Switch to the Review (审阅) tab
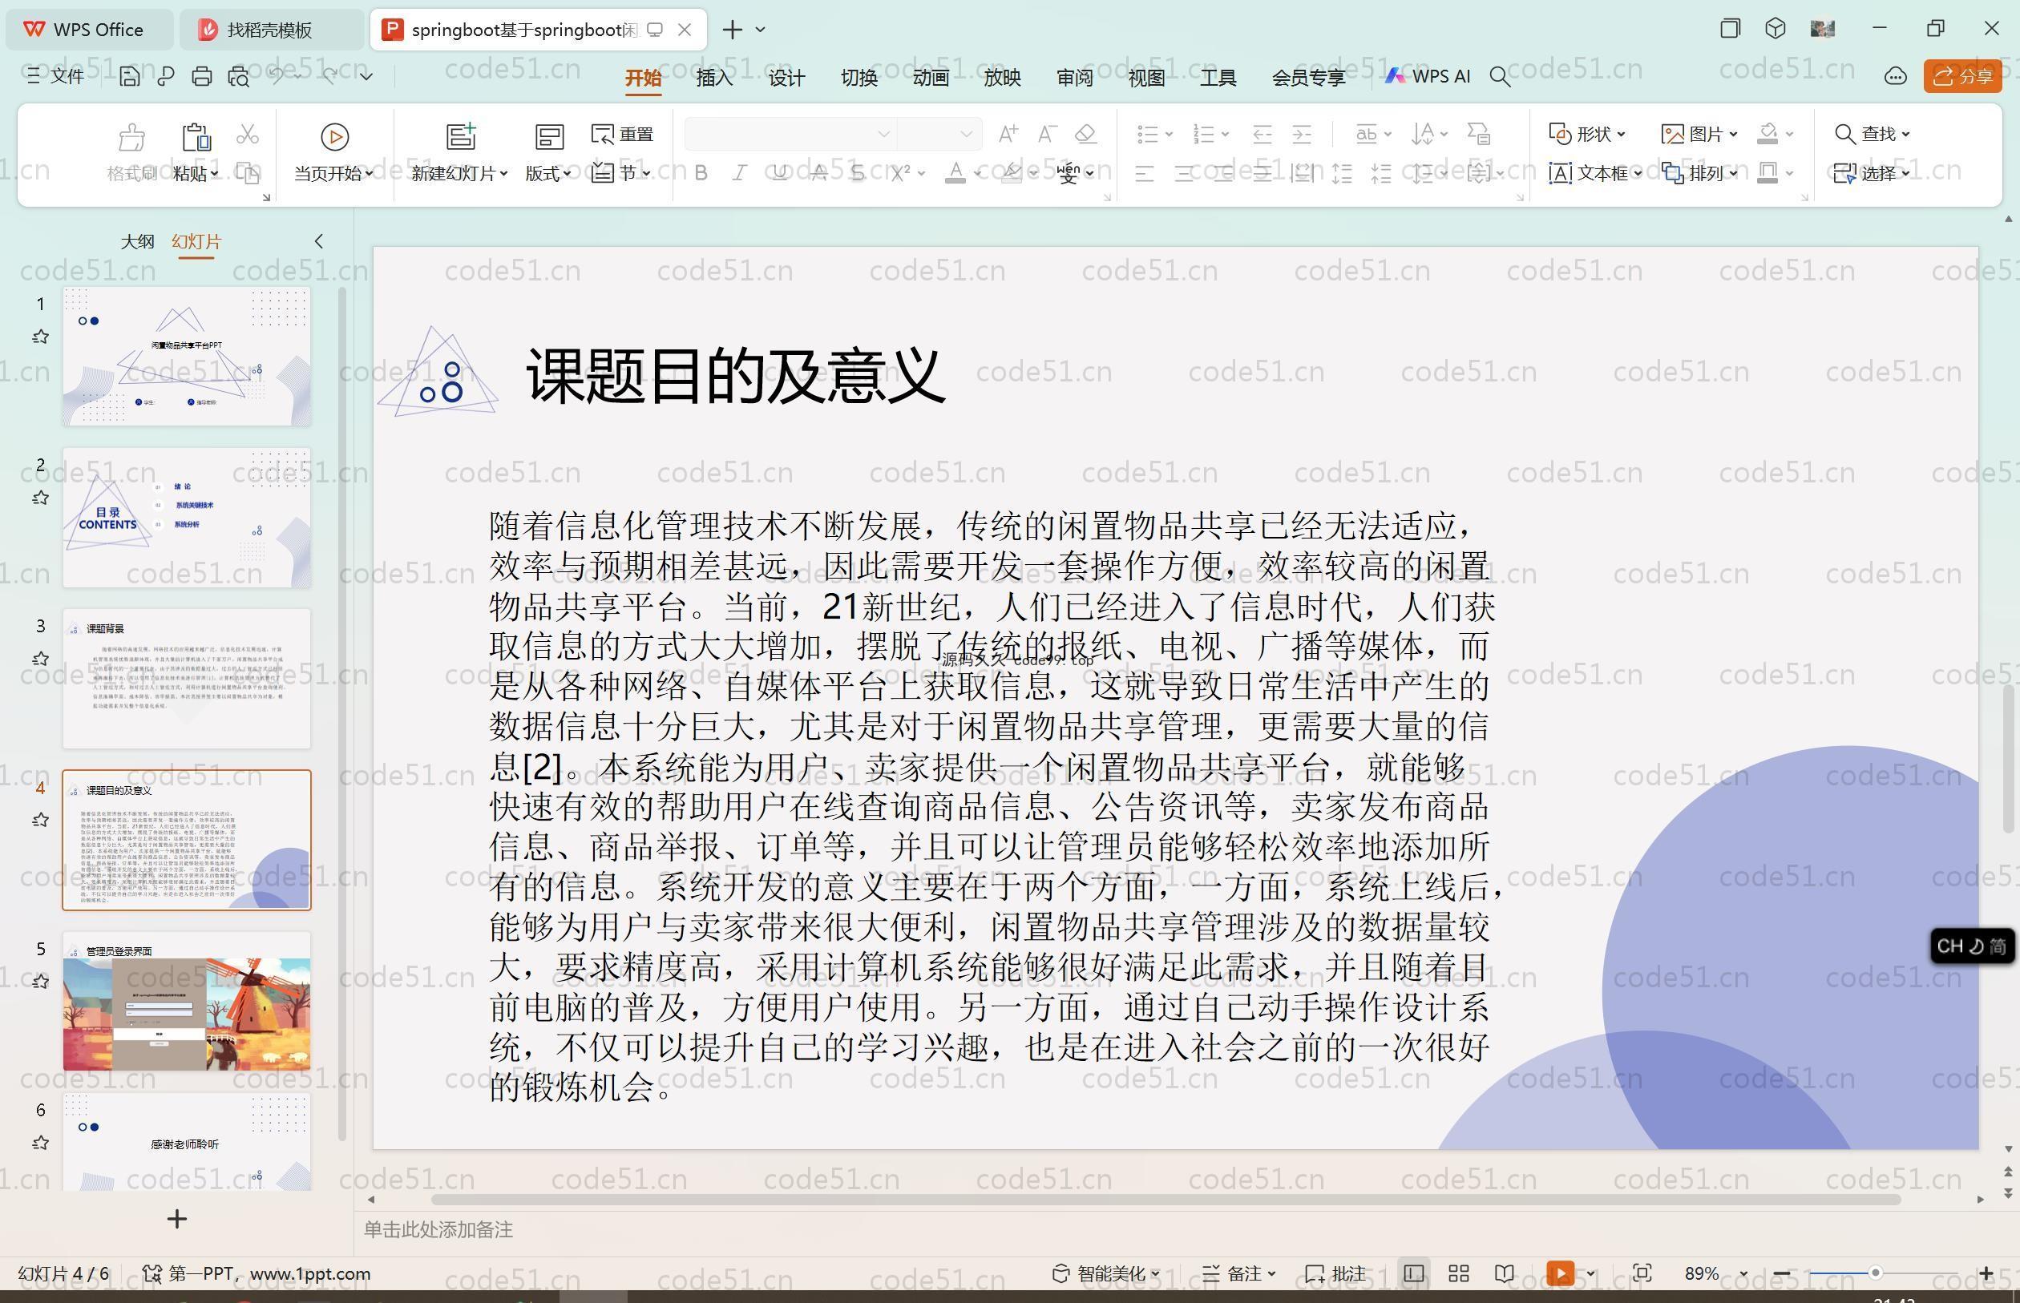 coord(1075,78)
